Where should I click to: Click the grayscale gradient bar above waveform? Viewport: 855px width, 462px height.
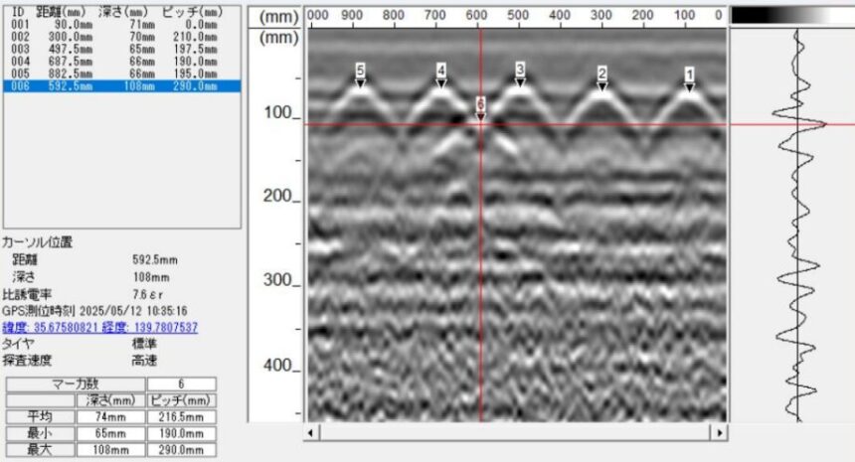pos(791,15)
